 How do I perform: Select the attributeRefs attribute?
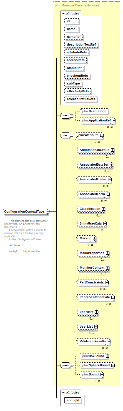pyautogui.click(x=77, y=52)
